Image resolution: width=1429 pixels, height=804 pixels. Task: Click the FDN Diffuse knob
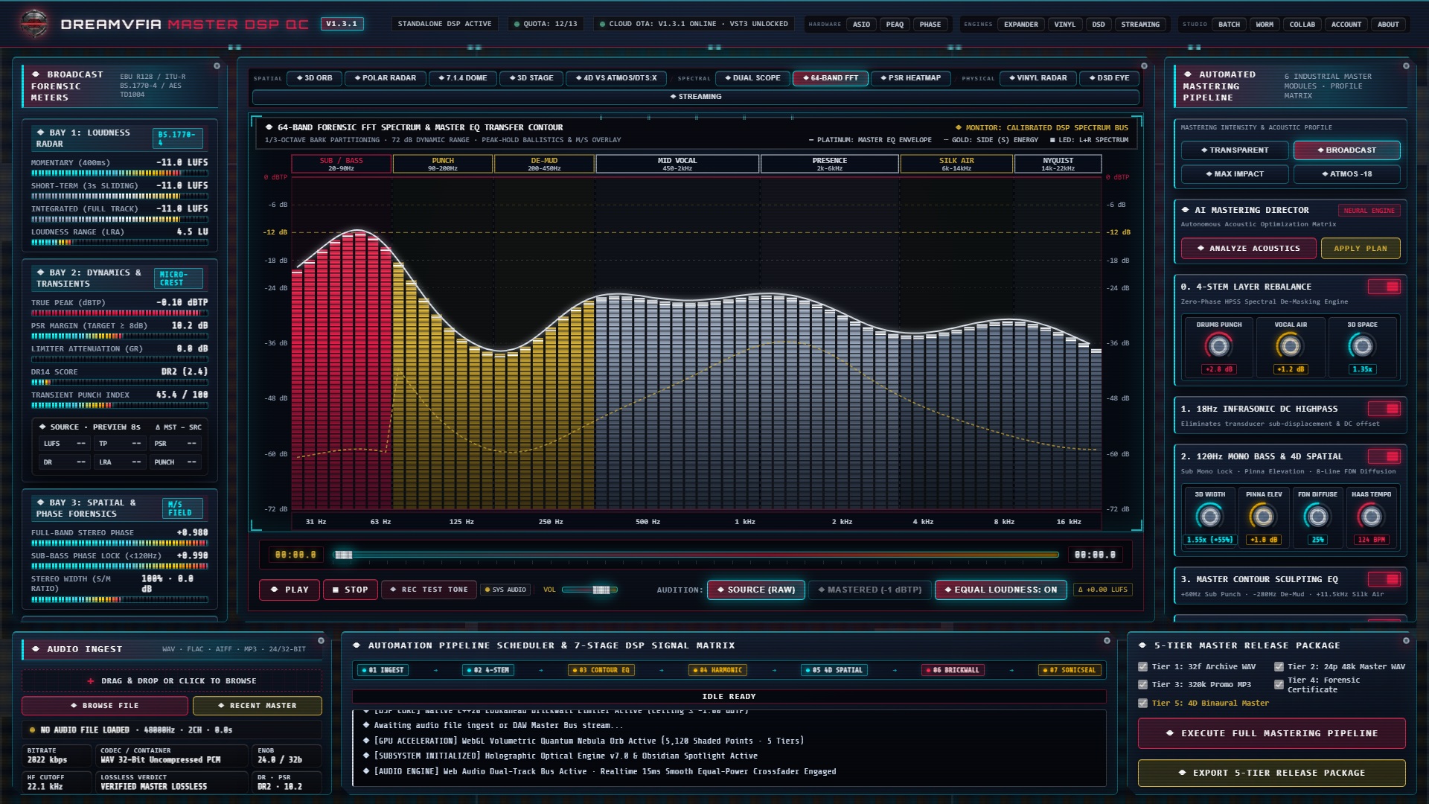(1317, 516)
